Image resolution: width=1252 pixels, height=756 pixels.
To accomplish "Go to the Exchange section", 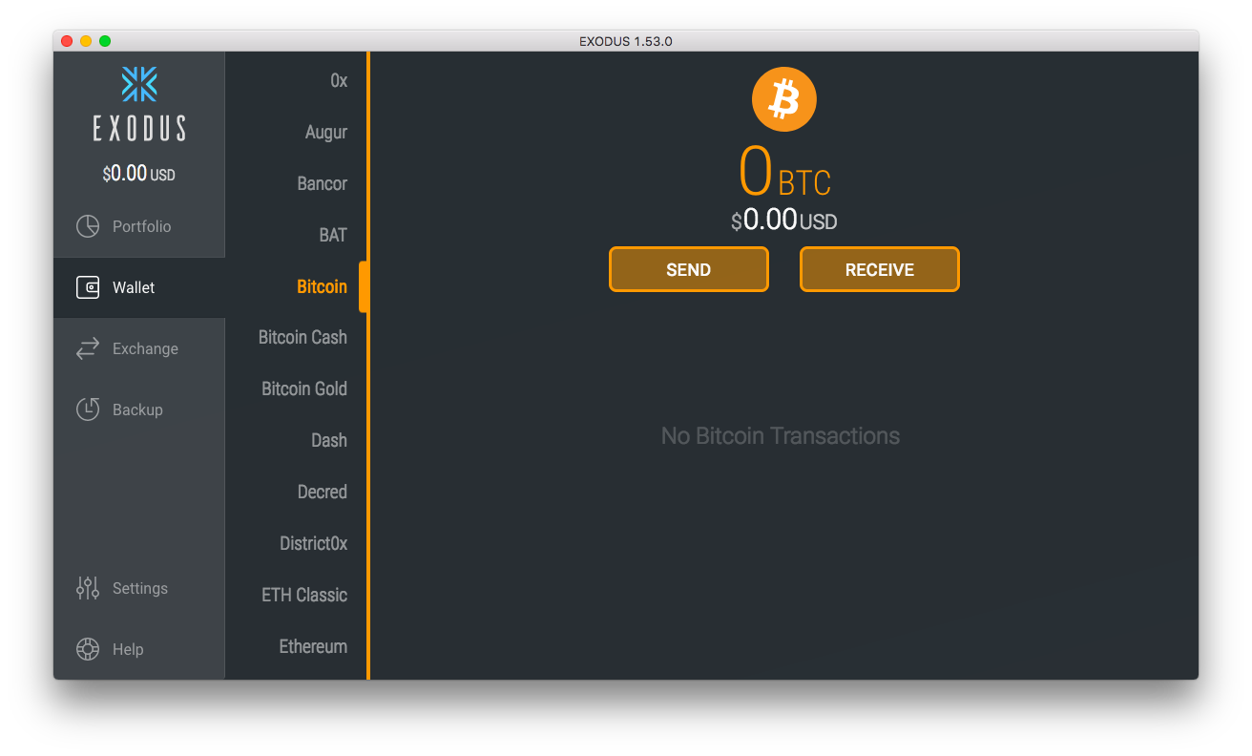I will tap(139, 348).
